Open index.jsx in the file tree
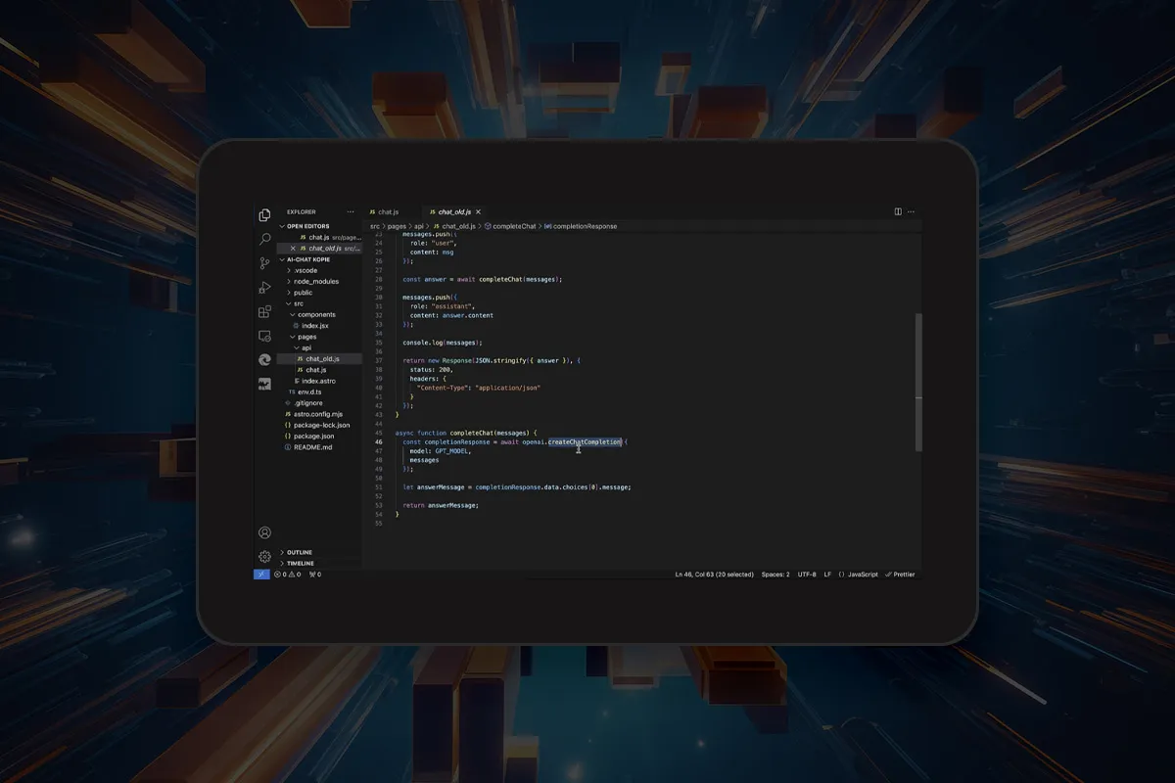 pos(315,326)
